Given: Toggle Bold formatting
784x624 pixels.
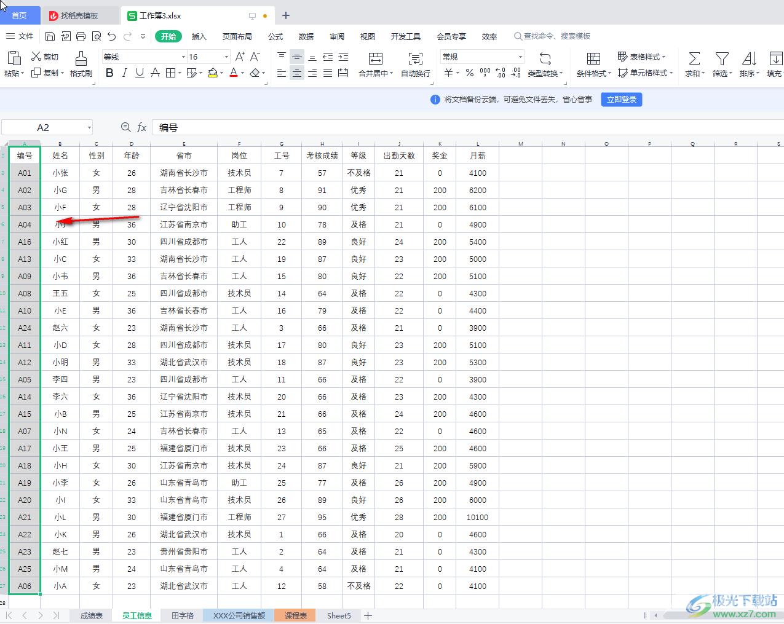Looking at the screenshot, I should tap(109, 73).
